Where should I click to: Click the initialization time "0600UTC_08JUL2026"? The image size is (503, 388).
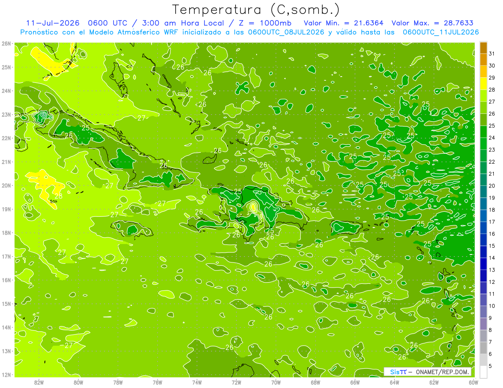click(286, 32)
